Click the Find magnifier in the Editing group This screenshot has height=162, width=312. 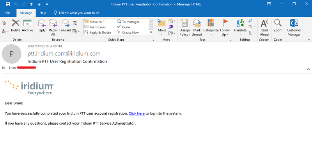click(250, 21)
